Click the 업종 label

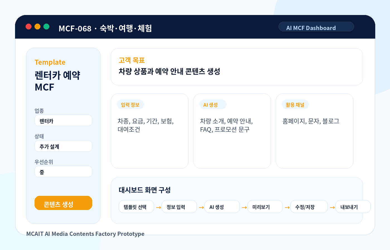pyautogui.click(x=39, y=111)
